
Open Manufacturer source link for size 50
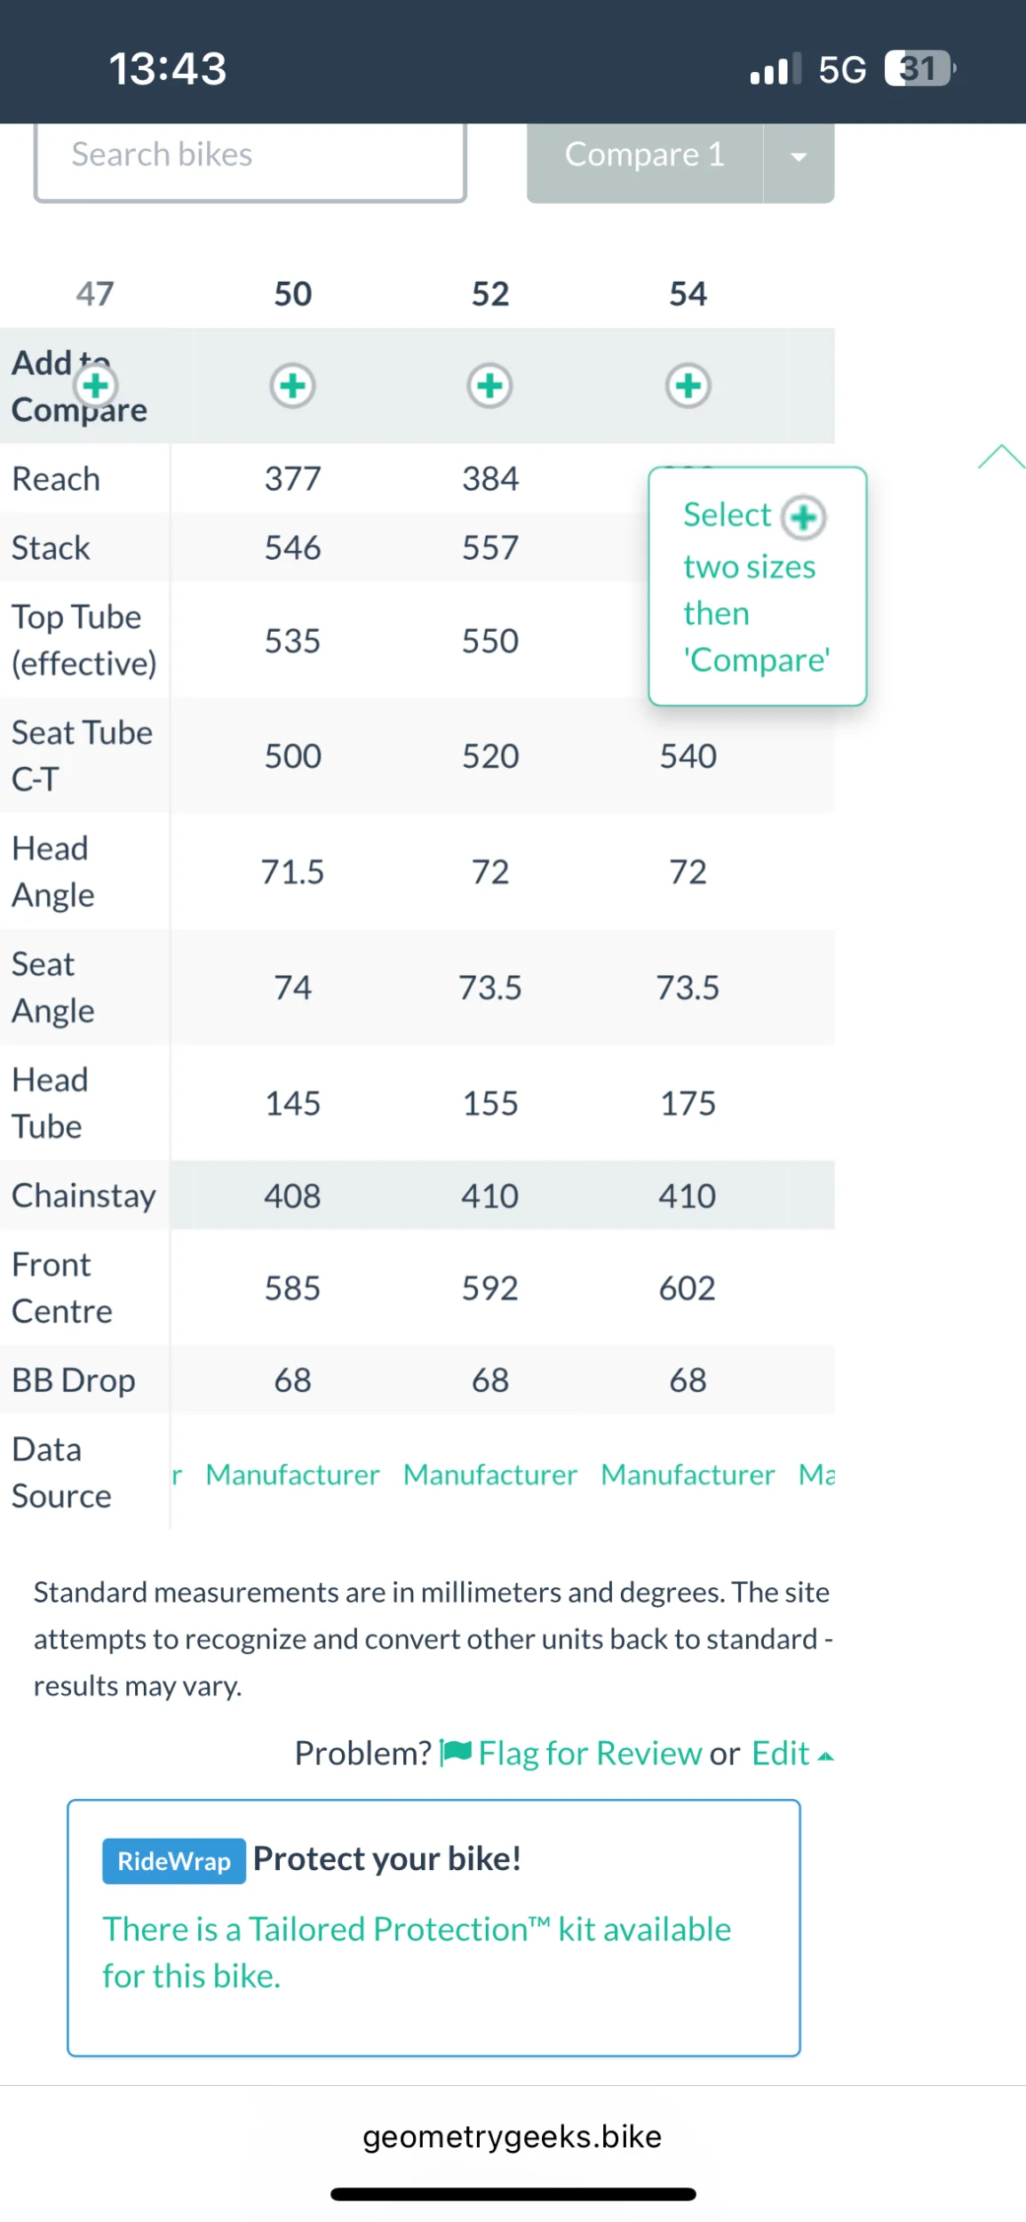coord(292,1475)
